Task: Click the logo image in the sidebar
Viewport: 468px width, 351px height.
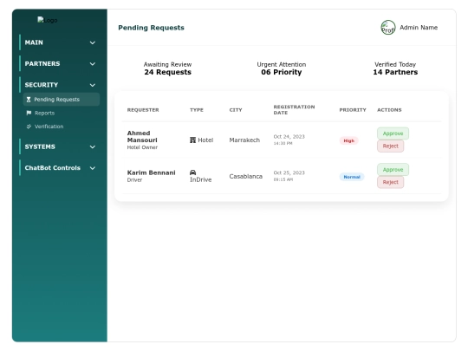Action: (47, 20)
